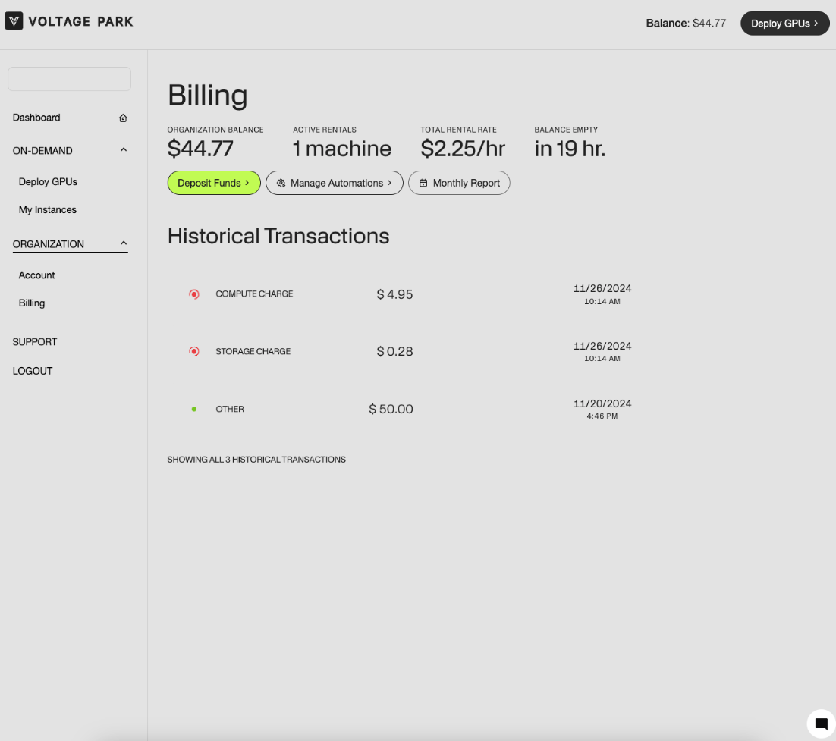Open the Account page in sidebar
This screenshot has width=836, height=741.
[36, 275]
